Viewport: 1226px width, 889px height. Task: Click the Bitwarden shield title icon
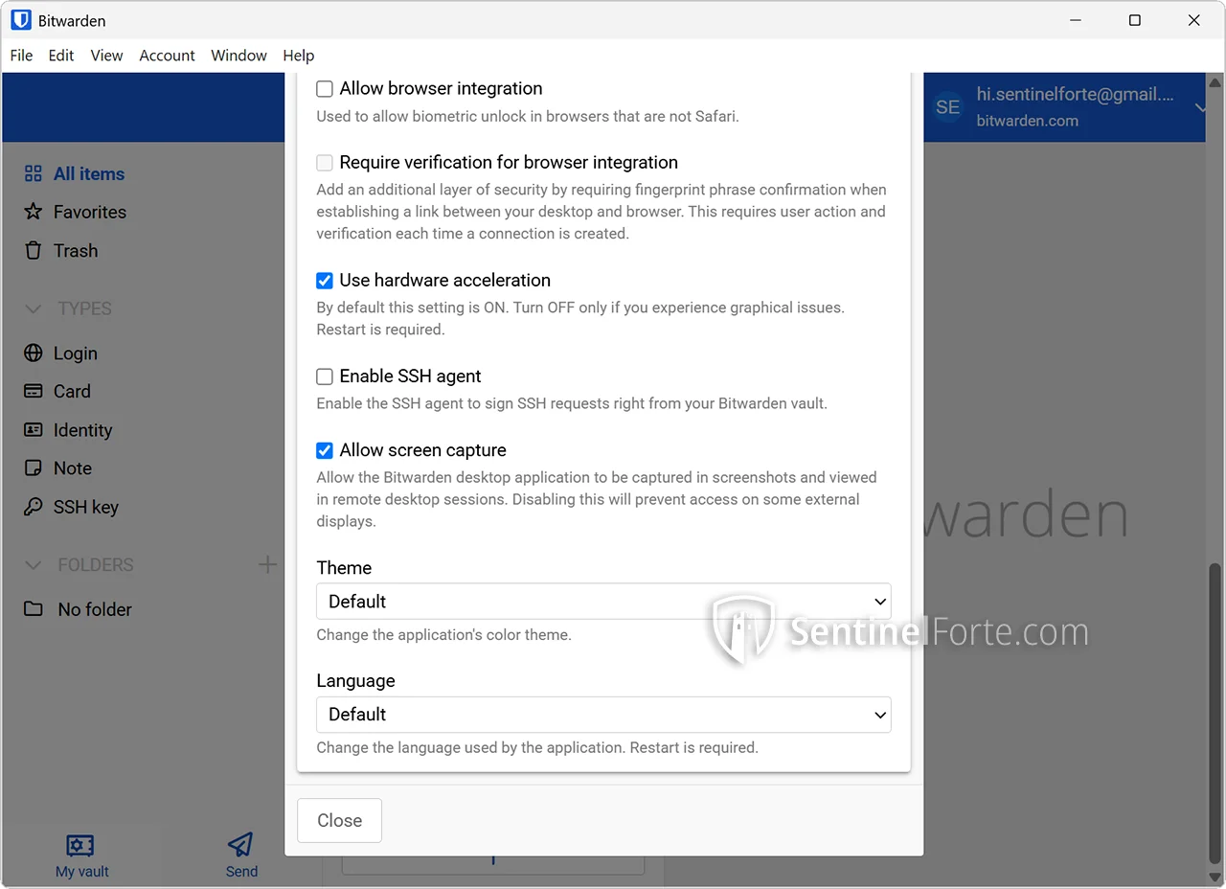pyautogui.click(x=21, y=20)
